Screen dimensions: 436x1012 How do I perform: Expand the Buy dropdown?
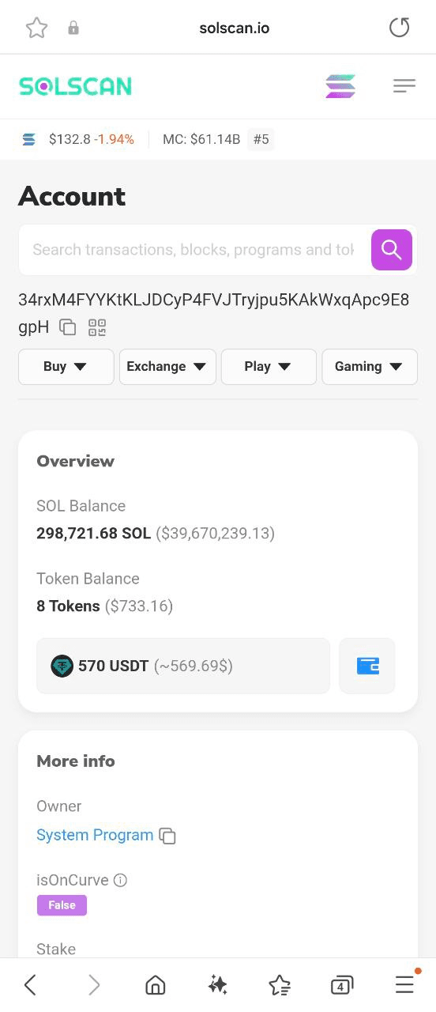pos(66,367)
